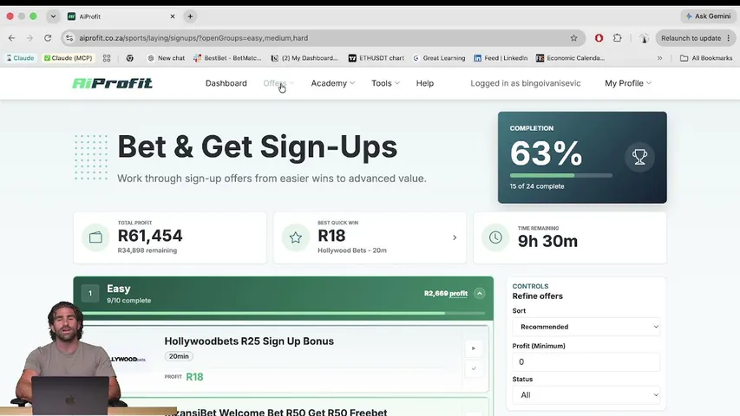
Task: Bookmark this page with the star icon
Action: pyautogui.click(x=573, y=38)
